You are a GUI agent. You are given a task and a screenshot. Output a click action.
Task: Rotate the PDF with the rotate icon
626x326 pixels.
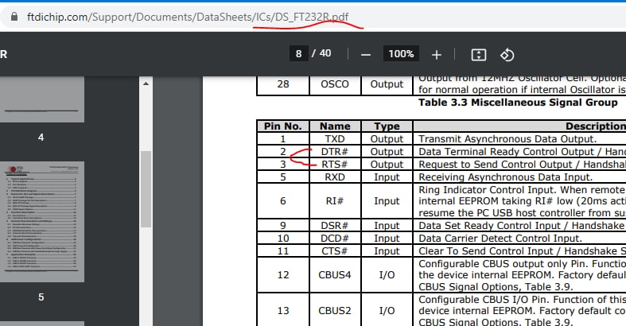507,55
